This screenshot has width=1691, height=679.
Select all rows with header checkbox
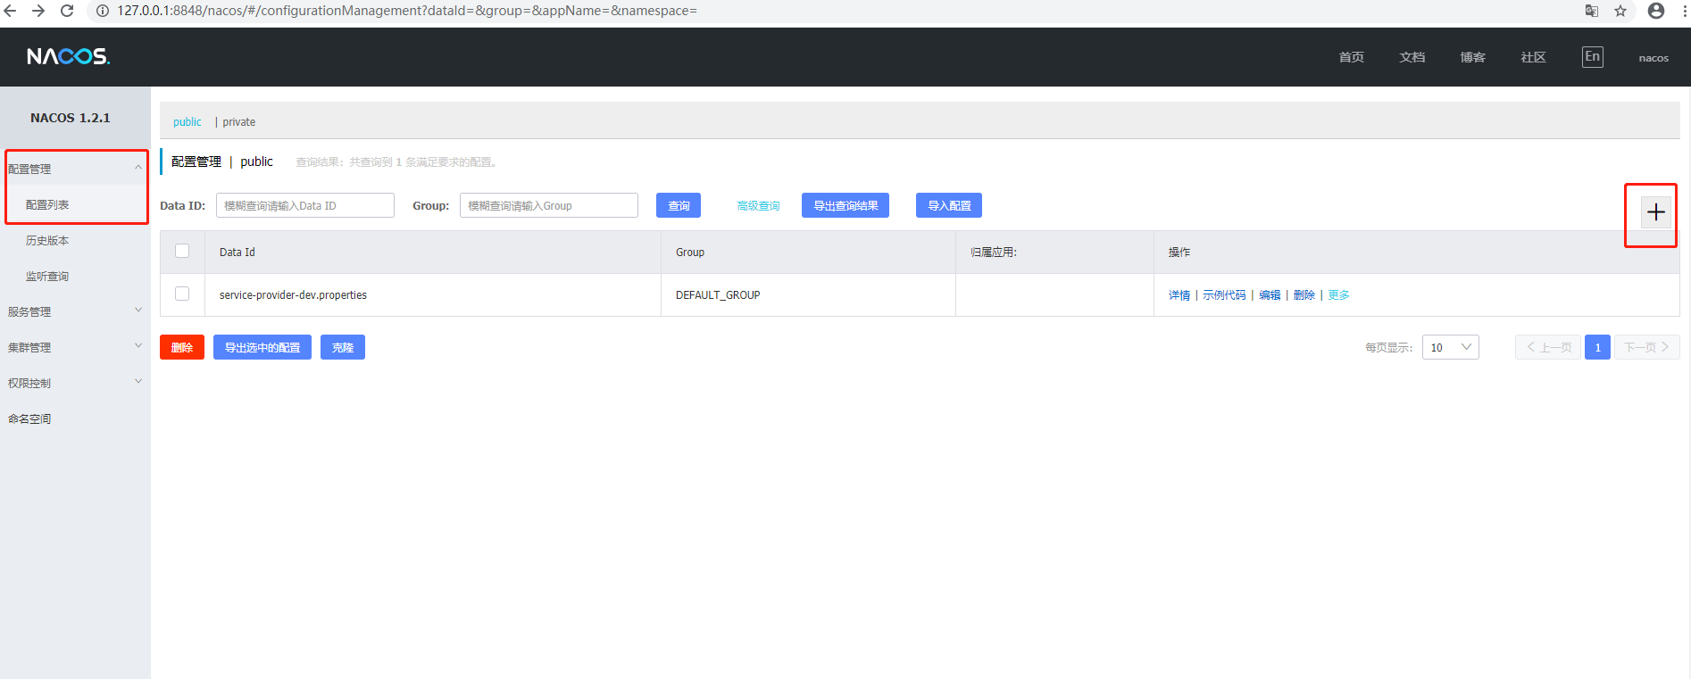tap(182, 251)
